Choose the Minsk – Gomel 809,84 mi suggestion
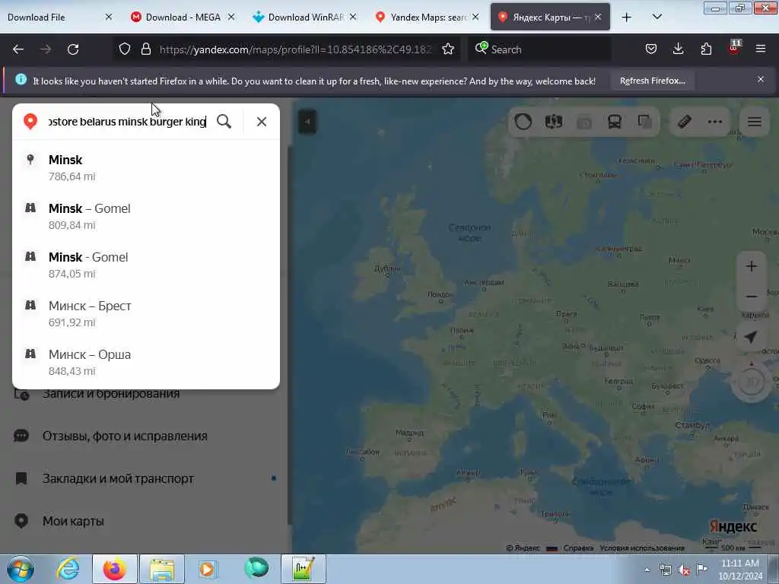779x584 pixels. pyautogui.click(x=146, y=217)
